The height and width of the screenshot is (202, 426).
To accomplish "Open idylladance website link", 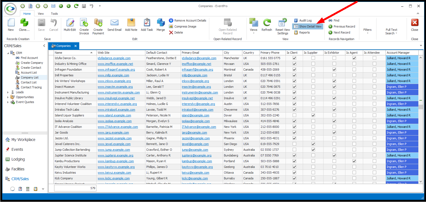I will pyautogui.click(x=114, y=58).
